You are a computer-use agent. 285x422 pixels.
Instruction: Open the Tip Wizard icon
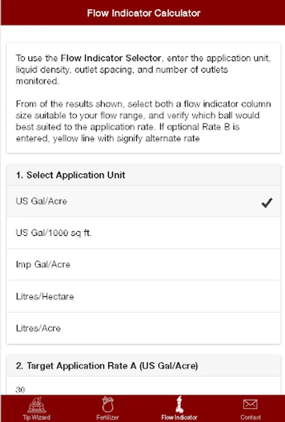pyautogui.click(x=36, y=405)
